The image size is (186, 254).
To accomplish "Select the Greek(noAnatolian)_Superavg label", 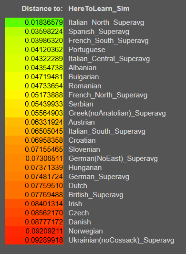I will coord(117,113).
